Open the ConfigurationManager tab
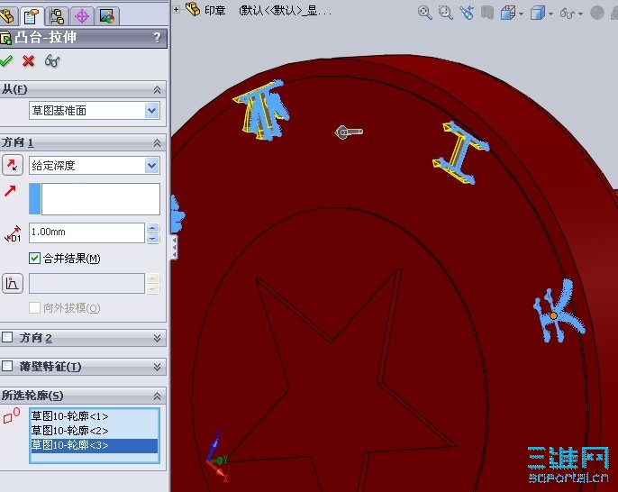 (57, 16)
